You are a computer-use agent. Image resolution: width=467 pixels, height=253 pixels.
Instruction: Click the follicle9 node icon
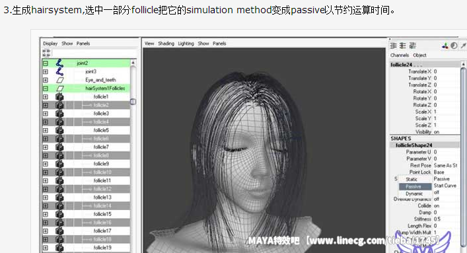point(59,164)
